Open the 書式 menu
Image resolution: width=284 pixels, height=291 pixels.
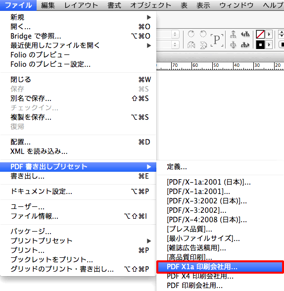click(x=114, y=5)
